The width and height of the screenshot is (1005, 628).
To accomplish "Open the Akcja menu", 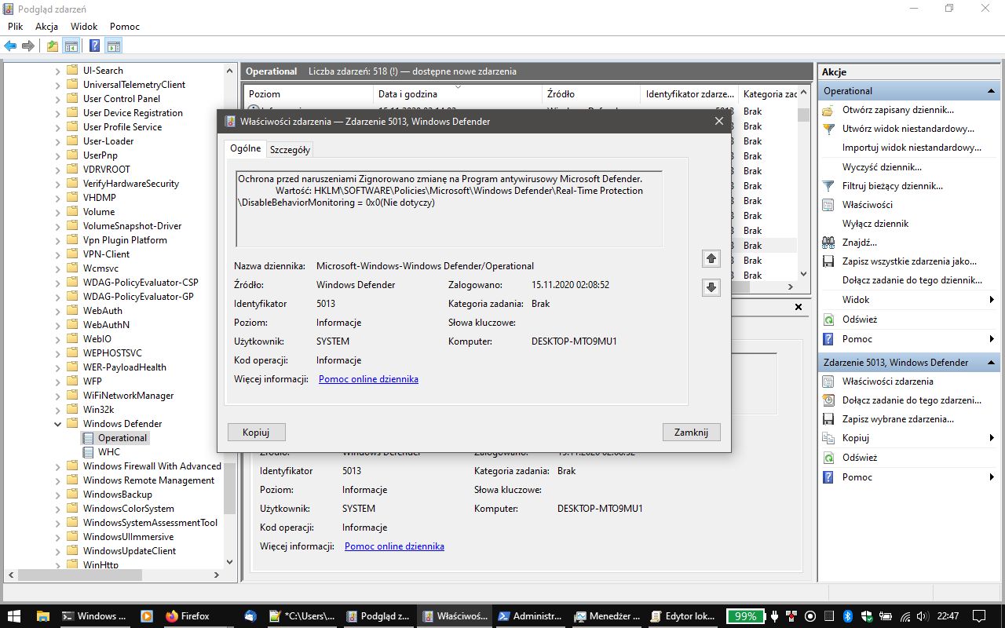I will point(46,27).
